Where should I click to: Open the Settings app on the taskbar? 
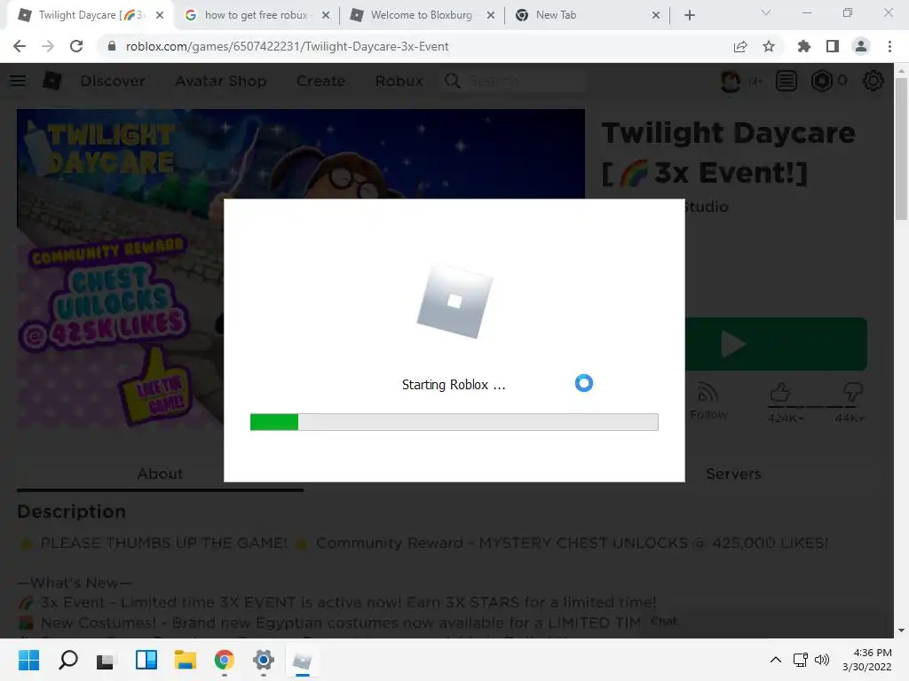[x=263, y=660]
